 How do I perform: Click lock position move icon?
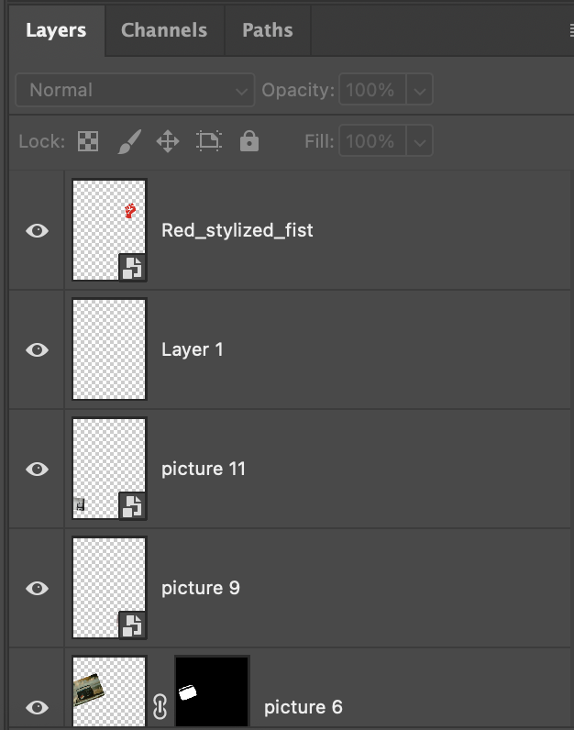[168, 141]
